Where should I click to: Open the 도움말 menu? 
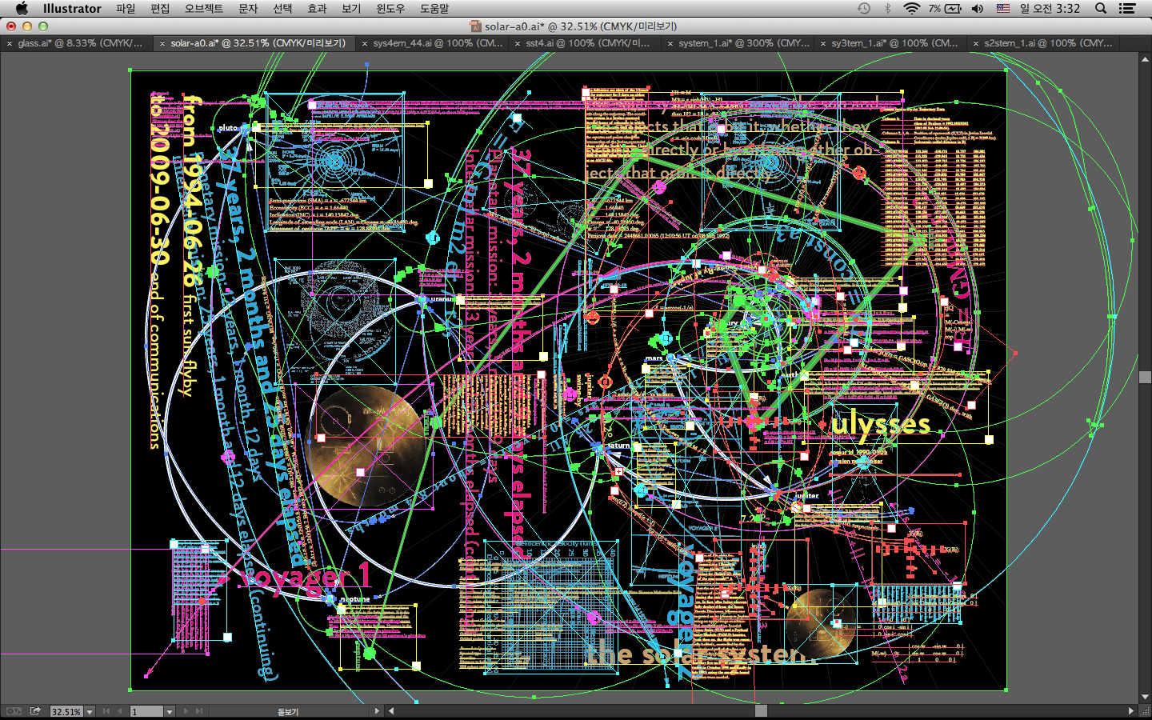click(x=434, y=8)
